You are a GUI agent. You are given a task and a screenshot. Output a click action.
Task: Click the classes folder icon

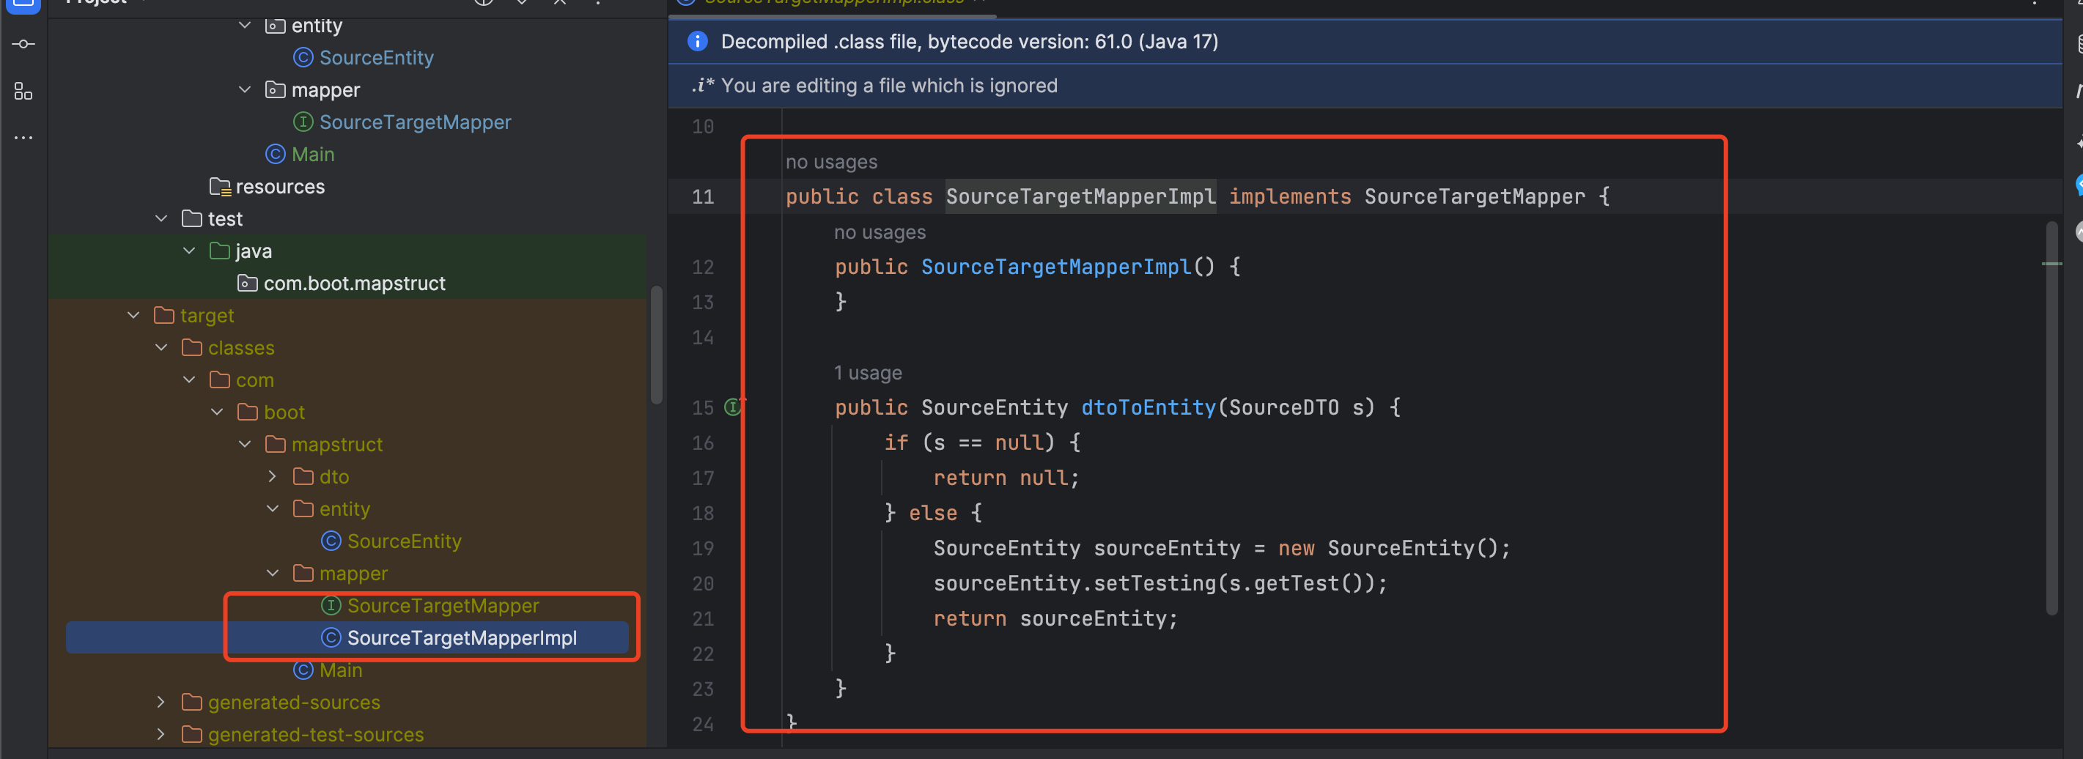coord(191,347)
